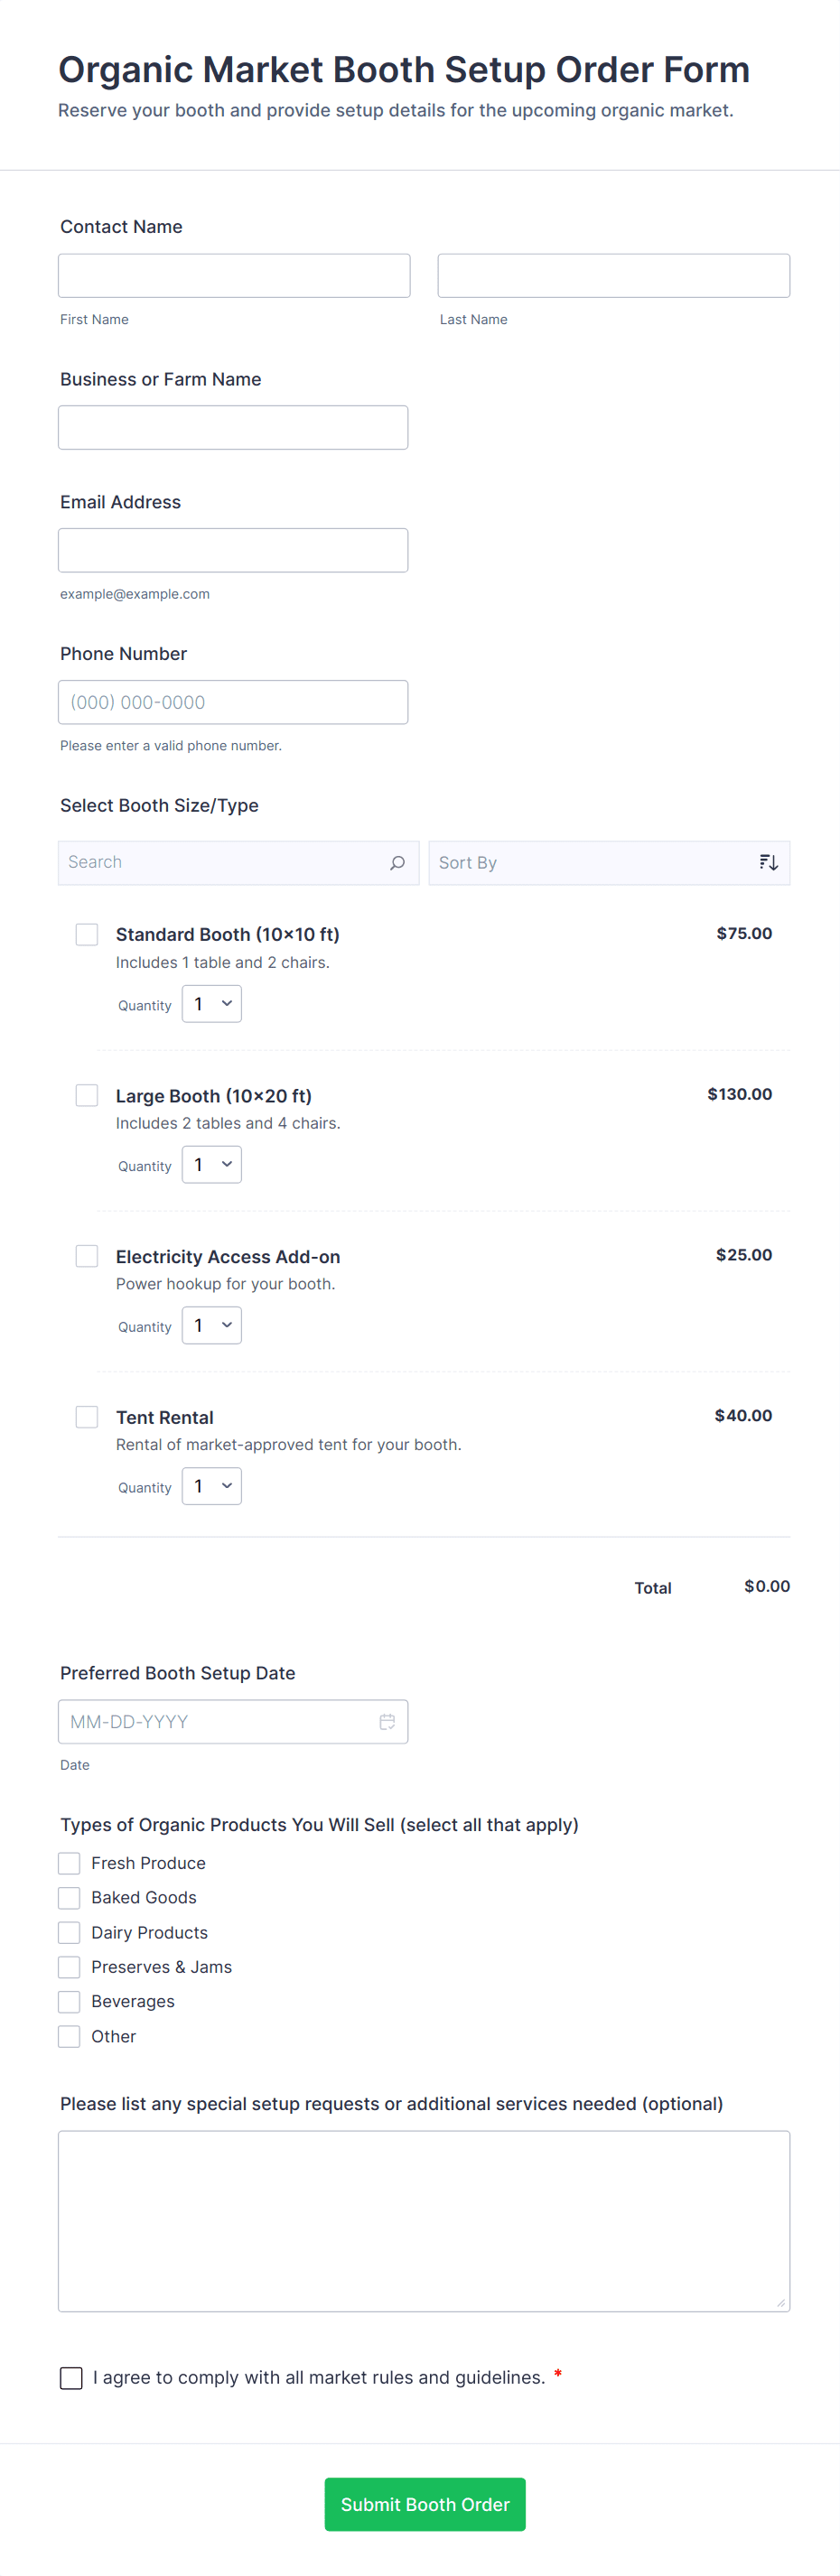Click the booth Search box
Screen dimensions: 840x2576
click(225, 863)
